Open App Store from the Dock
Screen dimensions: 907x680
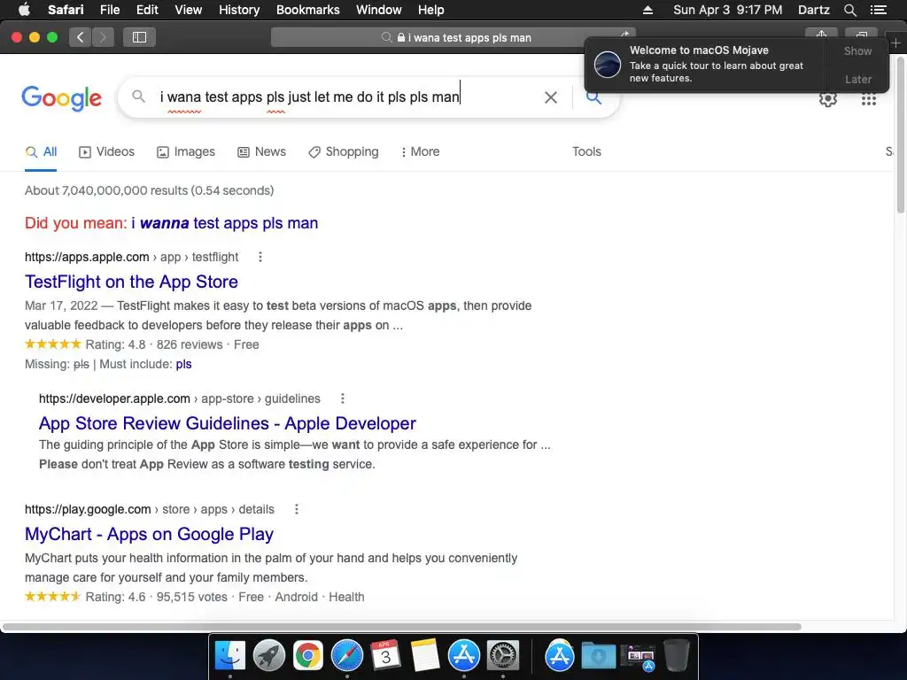point(464,656)
